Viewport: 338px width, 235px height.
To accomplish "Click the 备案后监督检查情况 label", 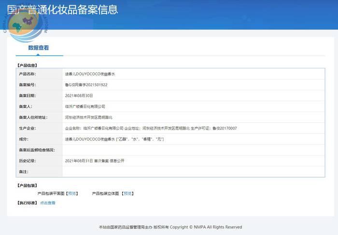I will (37, 150).
